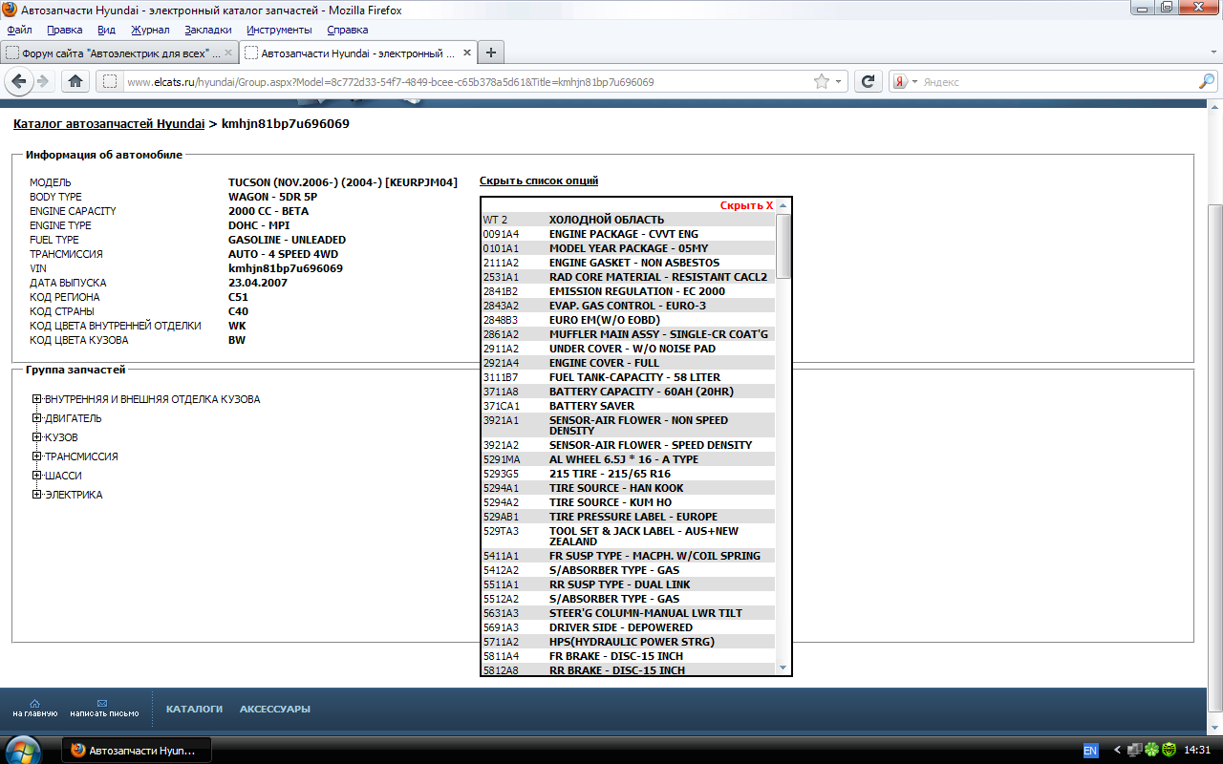Select the Автозапчасти Hyundai browser tab
This screenshot has height=764, width=1223.
pyautogui.click(x=356, y=53)
